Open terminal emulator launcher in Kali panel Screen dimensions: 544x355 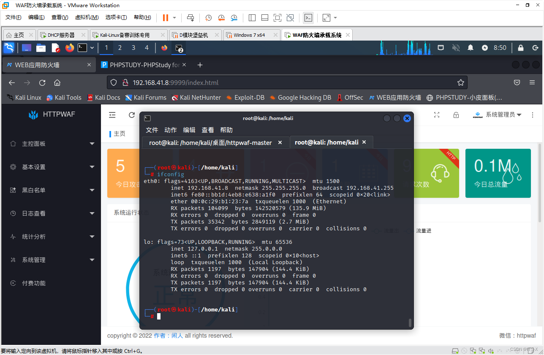pos(82,48)
